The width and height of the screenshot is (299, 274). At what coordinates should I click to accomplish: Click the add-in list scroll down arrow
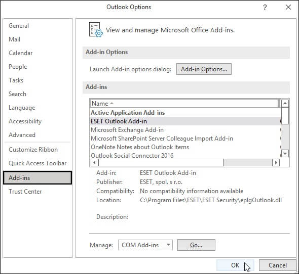coord(285,153)
